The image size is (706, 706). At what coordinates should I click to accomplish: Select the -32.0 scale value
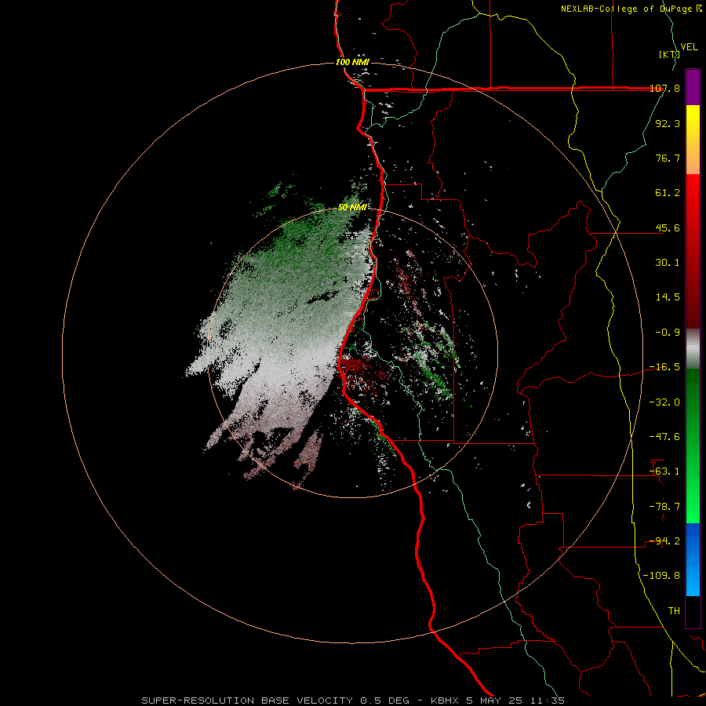[664, 402]
